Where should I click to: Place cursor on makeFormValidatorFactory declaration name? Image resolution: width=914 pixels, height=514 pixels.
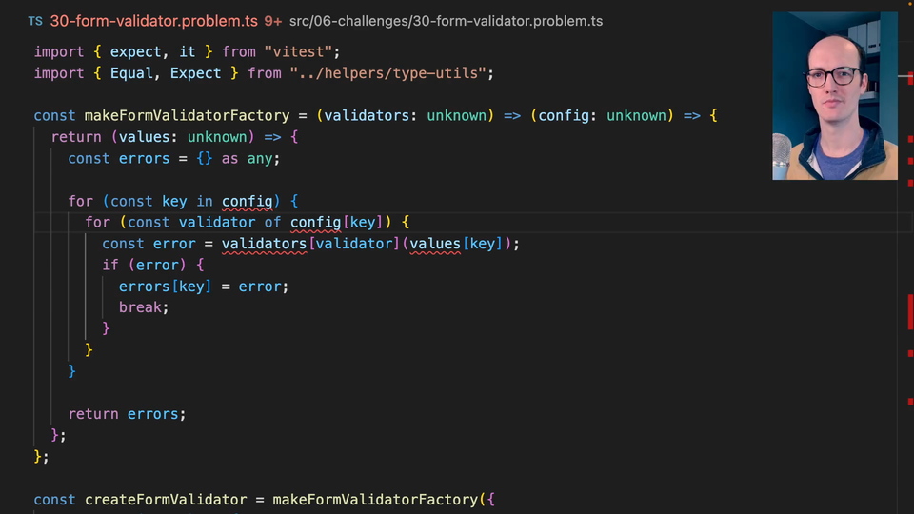187,115
